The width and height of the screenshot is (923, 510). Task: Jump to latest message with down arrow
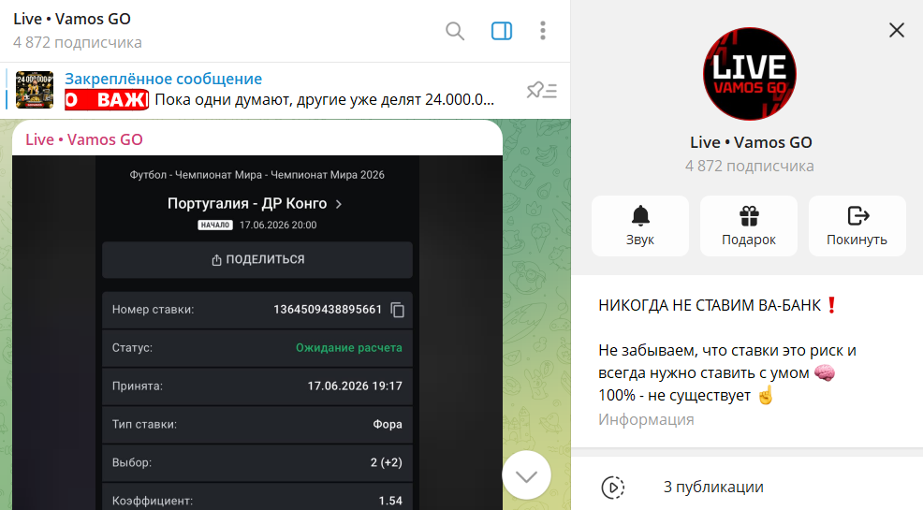click(x=526, y=475)
